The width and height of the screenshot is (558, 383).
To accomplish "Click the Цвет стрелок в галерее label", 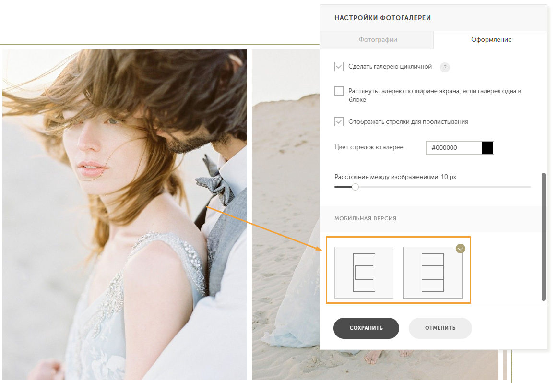I will (x=369, y=147).
